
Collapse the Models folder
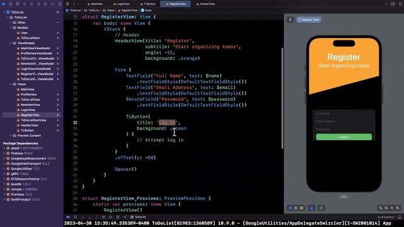pyautogui.click(x=11, y=28)
